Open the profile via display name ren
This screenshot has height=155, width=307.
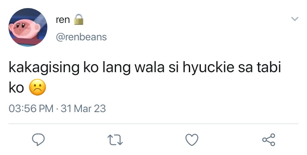pyautogui.click(x=63, y=20)
